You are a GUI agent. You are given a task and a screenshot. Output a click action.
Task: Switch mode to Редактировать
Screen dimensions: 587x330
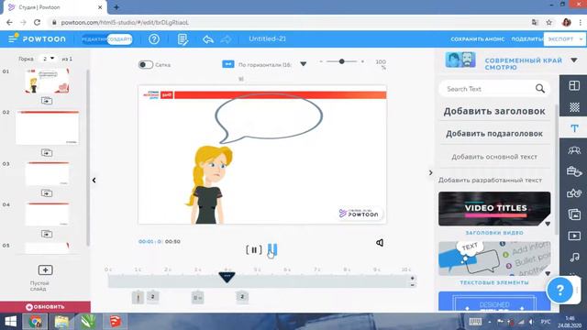(94, 39)
